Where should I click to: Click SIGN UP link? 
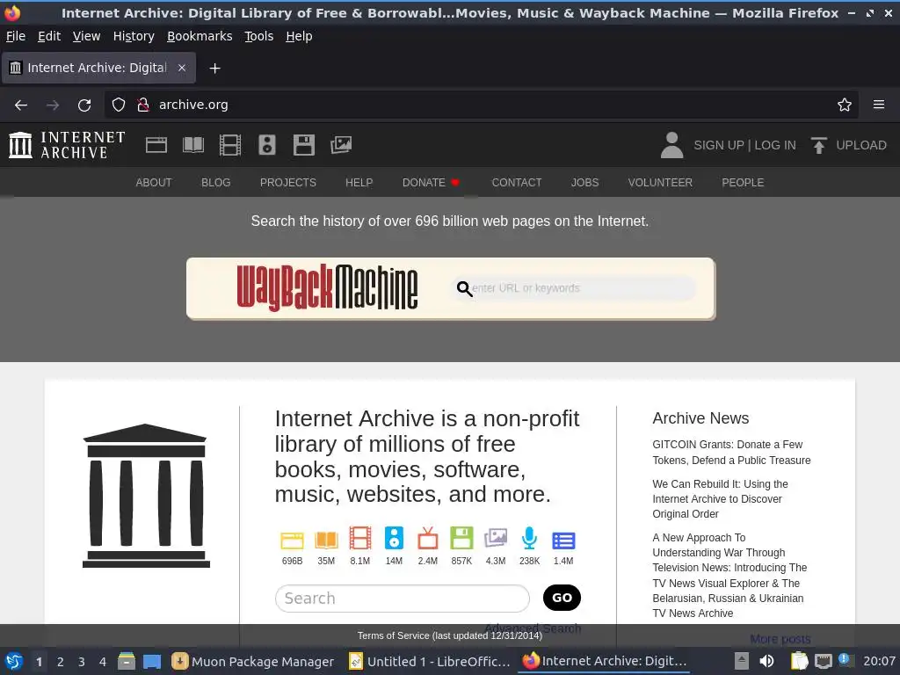click(x=719, y=145)
